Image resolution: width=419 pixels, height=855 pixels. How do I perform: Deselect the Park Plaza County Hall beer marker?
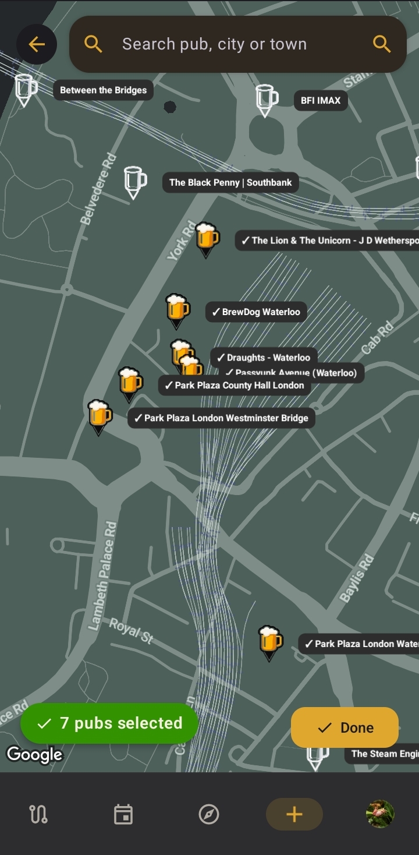[130, 384]
